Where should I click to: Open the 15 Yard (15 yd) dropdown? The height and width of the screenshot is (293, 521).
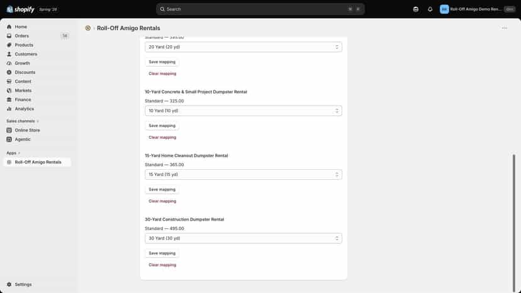tap(244, 174)
